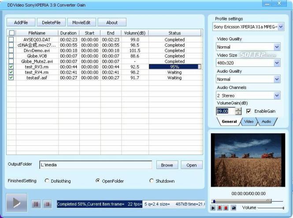The height and width of the screenshot is (218, 293).
Task: Pause the conversion with the pause icon
Action: [x=36, y=204]
